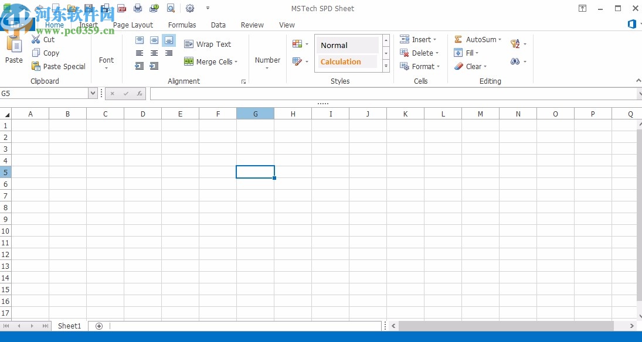Go to first sheet navigation arrow
The width and height of the screenshot is (642, 342).
[x=6, y=326]
